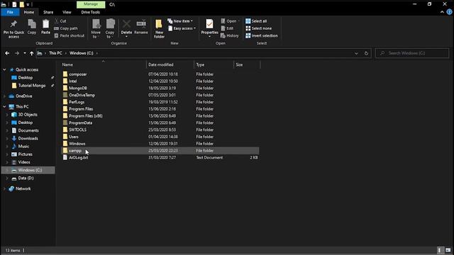The width and height of the screenshot is (454, 255).
Task: Switch to the View ribbon tab
Action: coord(67,12)
